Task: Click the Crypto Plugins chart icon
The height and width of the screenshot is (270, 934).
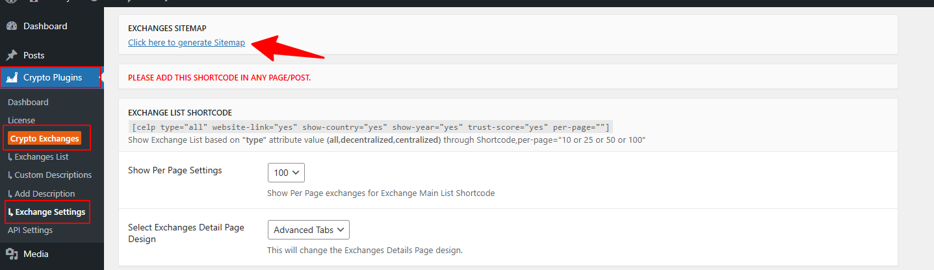Action: (x=12, y=78)
